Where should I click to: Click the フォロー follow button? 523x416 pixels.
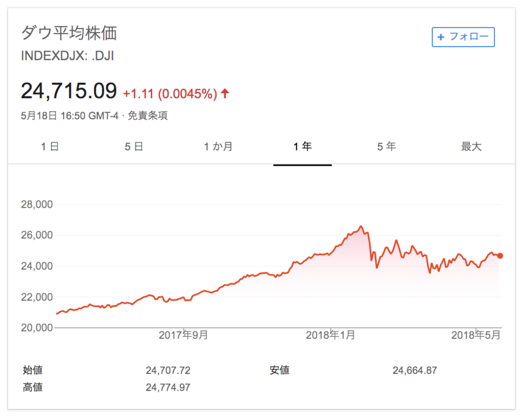(463, 37)
